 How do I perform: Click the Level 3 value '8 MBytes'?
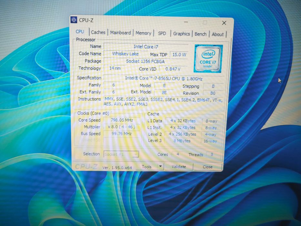182,141
